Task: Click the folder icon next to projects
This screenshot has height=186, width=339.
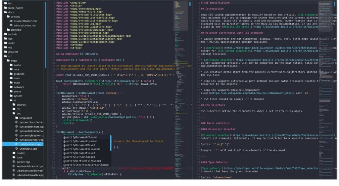Action: pos(6,52)
